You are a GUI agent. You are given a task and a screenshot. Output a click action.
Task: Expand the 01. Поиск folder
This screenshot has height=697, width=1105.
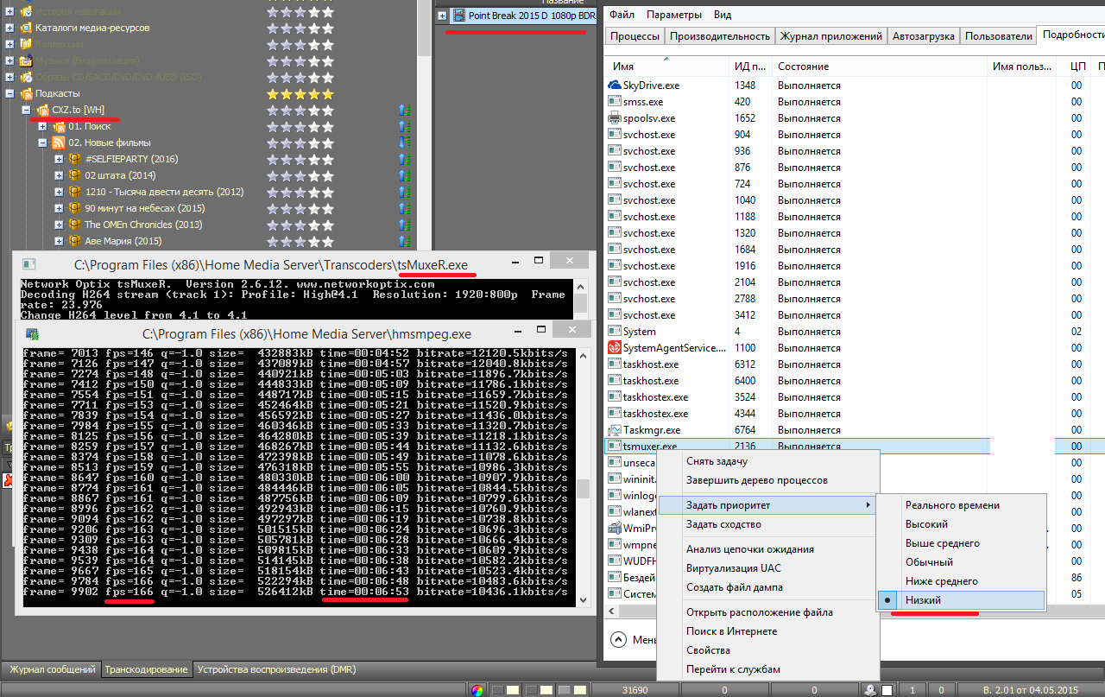tap(42, 126)
